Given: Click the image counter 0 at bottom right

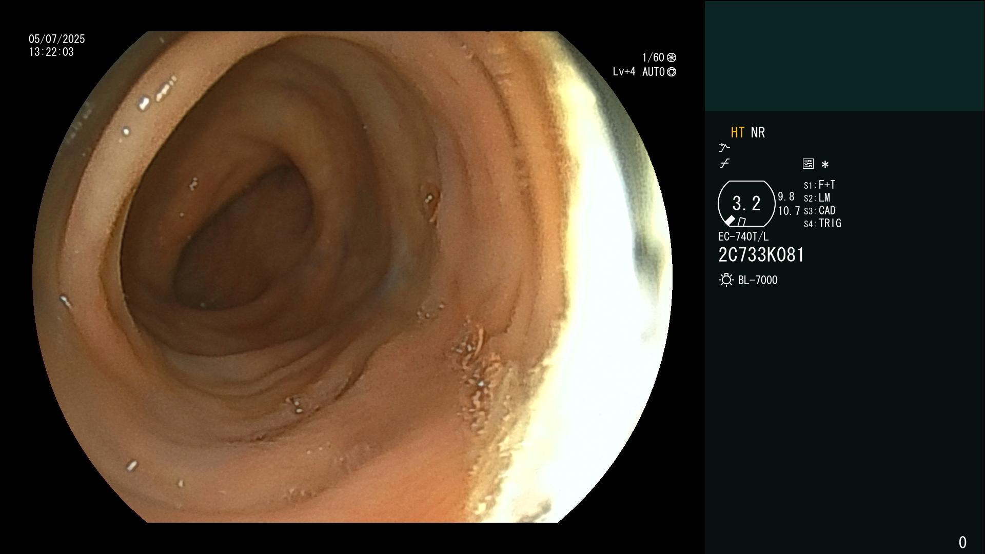Looking at the screenshot, I should coord(962,542).
